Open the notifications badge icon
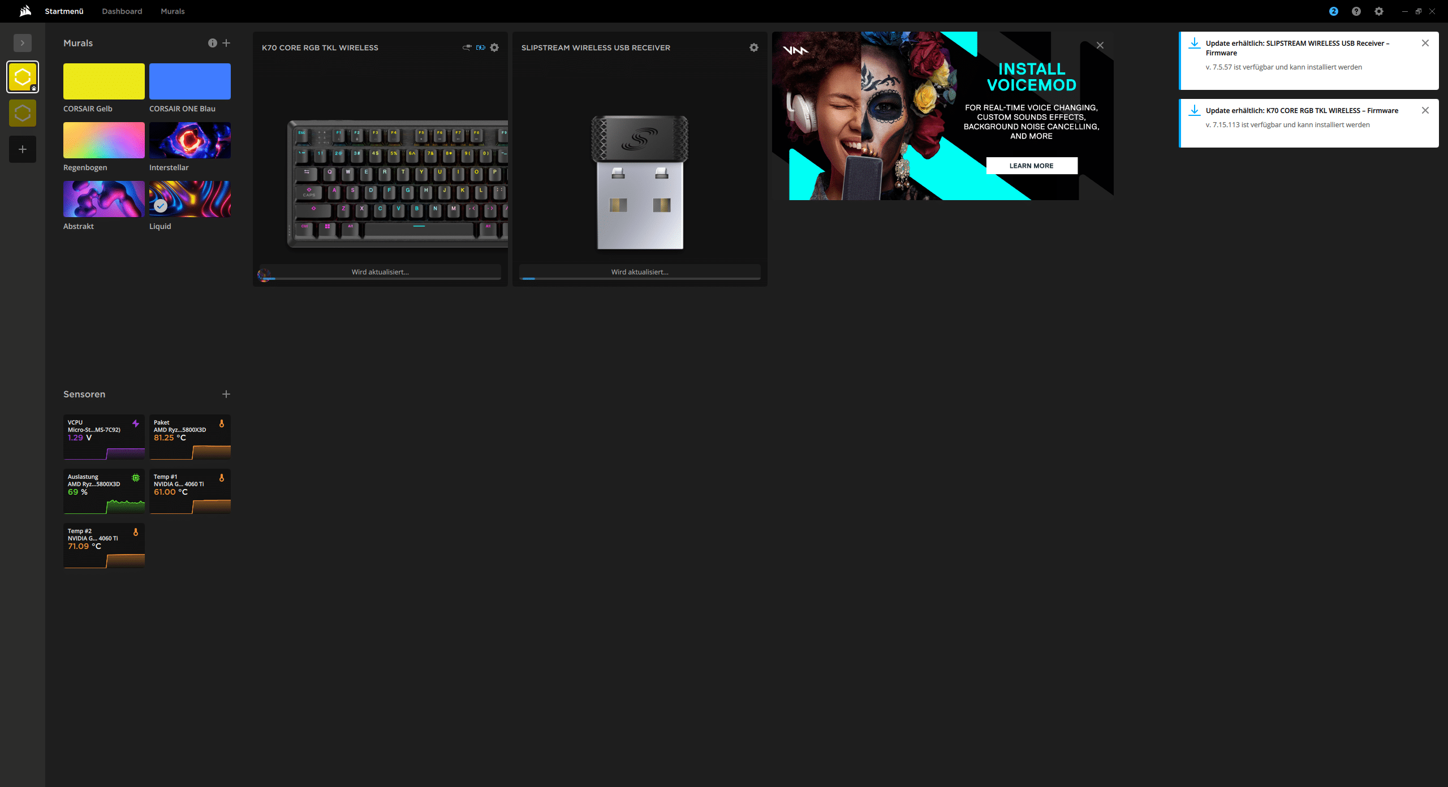Viewport: 1448px width, 787px height. click(x=1333, y=11)
